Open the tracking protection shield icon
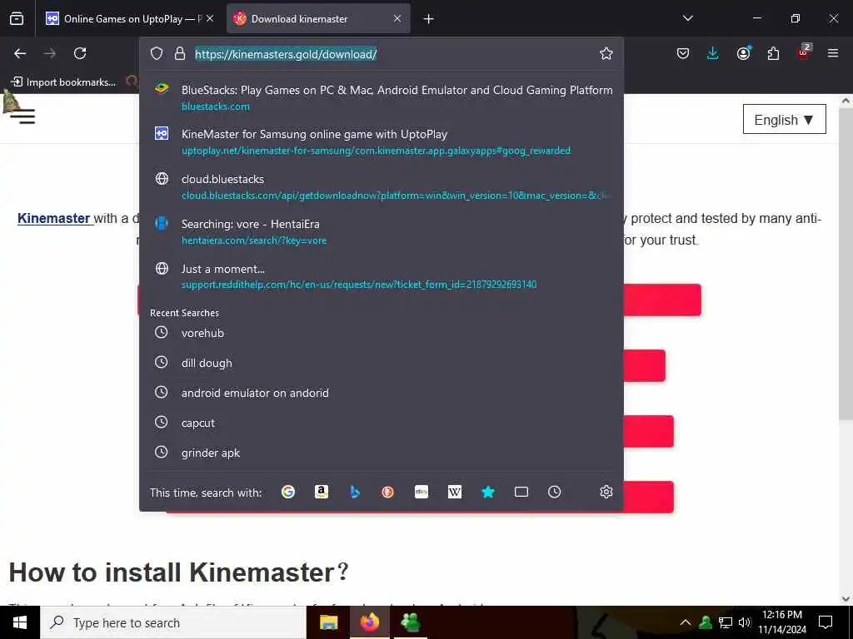The width and height of the screenshot is (853, 639). click(157, 53)
